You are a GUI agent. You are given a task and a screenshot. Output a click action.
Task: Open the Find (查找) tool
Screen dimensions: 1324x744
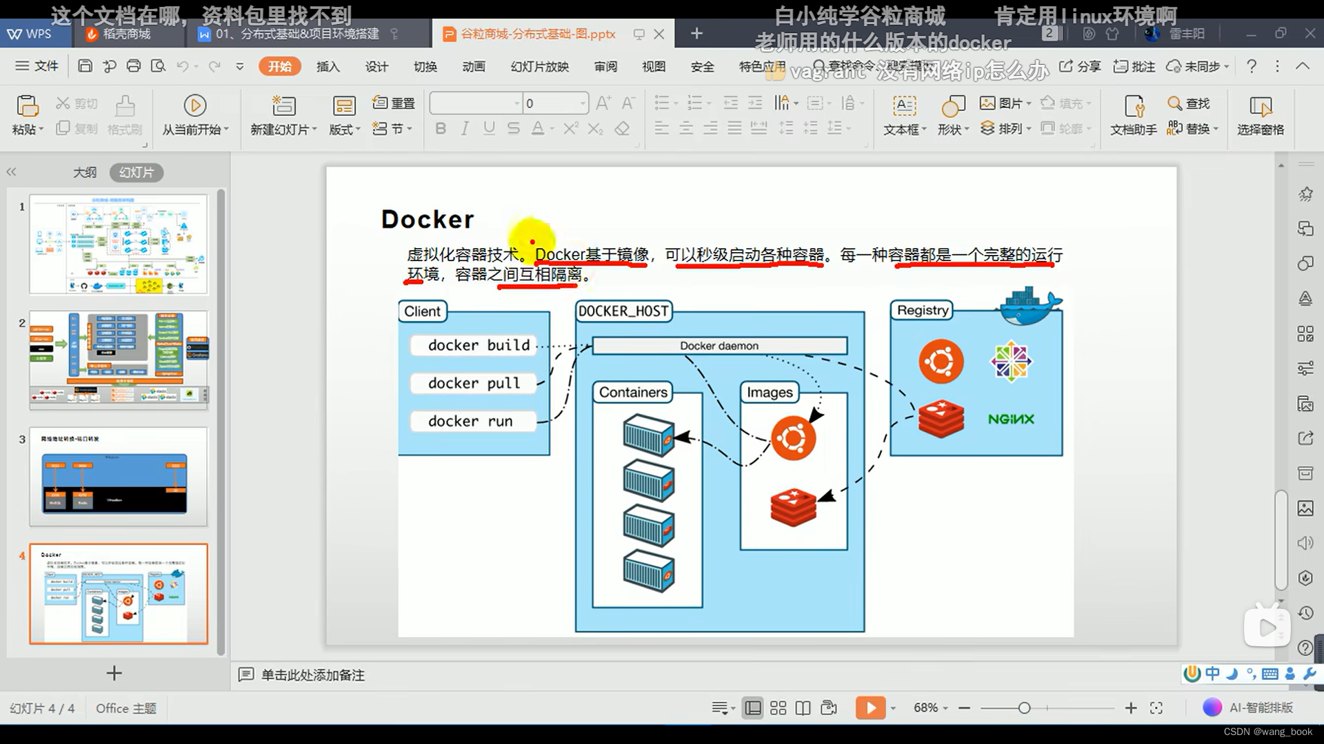click(x=1189, y=103)
